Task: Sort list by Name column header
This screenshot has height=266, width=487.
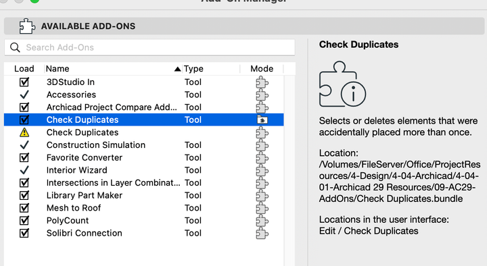Action: point(114,68)
